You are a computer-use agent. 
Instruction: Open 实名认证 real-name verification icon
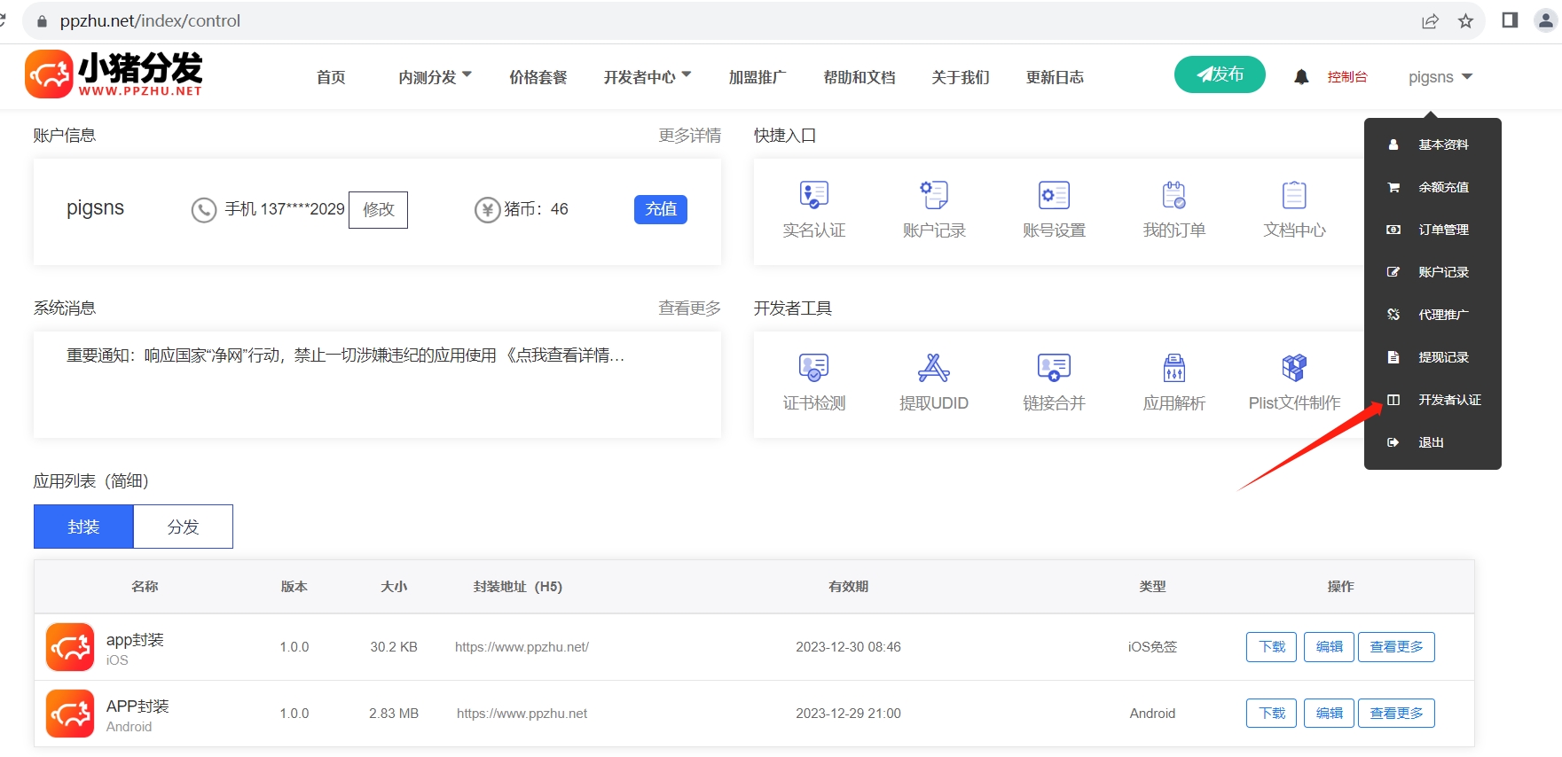click(x=813, y=195)
